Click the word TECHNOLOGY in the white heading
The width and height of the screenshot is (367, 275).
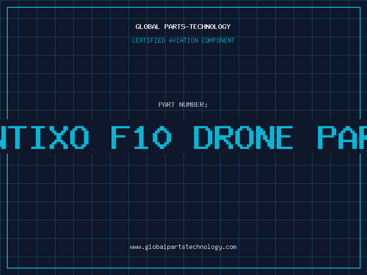(x=210, y=27)
